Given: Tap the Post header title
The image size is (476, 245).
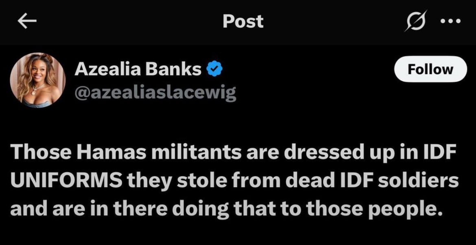Looking at the screenshot, I should point(243,21).
